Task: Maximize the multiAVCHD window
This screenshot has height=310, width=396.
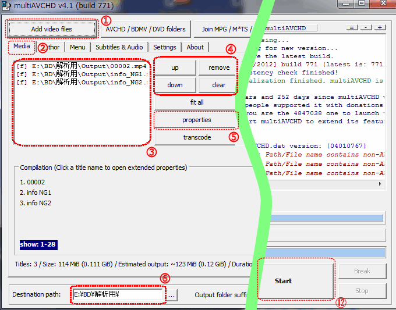Action: point(361,5)
